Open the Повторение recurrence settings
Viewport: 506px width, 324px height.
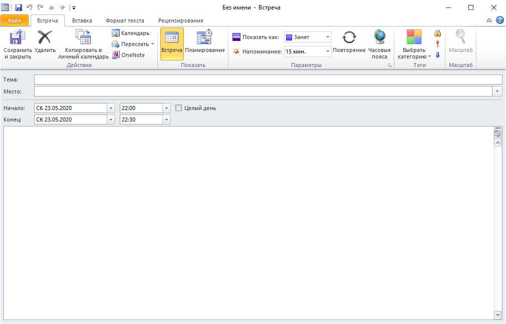[x=349, y=38]
